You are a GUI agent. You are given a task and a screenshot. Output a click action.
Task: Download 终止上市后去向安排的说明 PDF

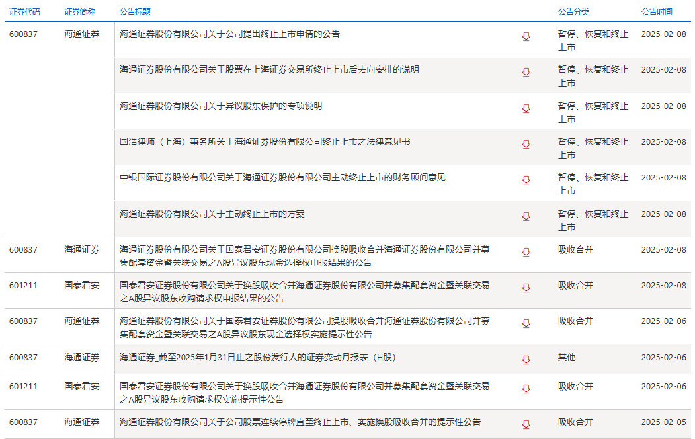526,72
